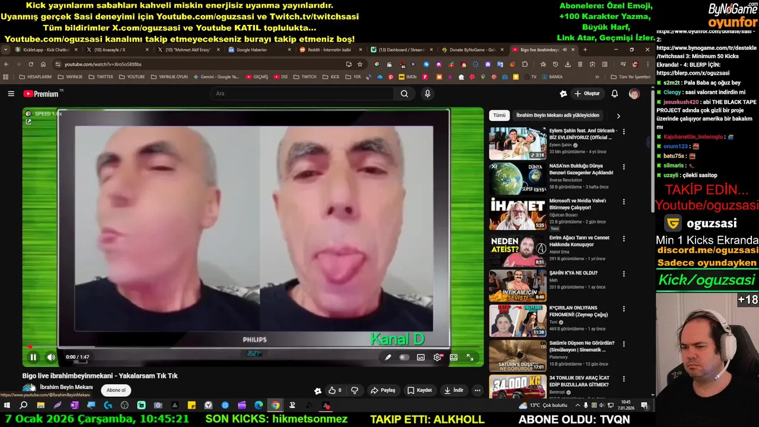Viewport: 759px width, 427px height.
Task: Open YouTube account avatar menu
Action: (634, 94)
